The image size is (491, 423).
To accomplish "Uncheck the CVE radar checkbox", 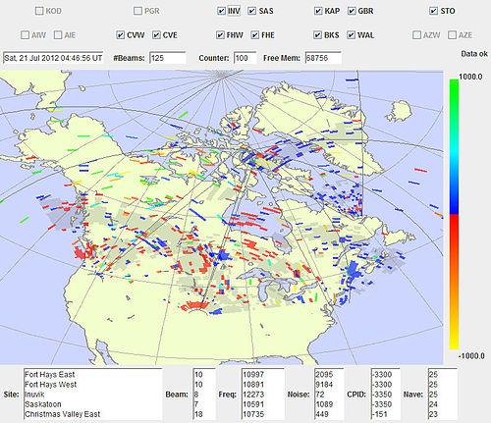I will tap(156, 35).
